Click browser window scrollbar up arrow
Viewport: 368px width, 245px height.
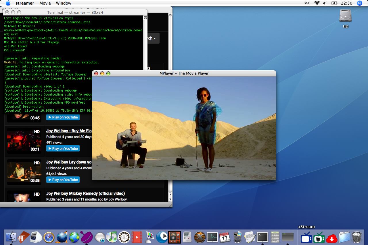[x=170, y=195]
